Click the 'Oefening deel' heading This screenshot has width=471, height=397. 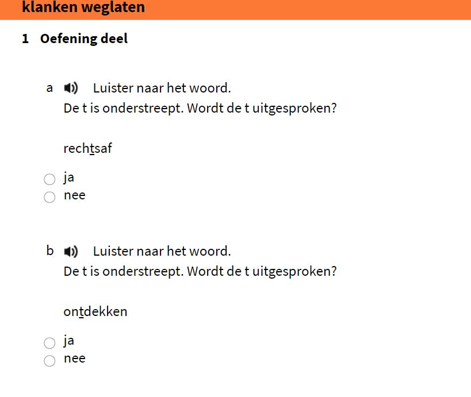point(84,39)
